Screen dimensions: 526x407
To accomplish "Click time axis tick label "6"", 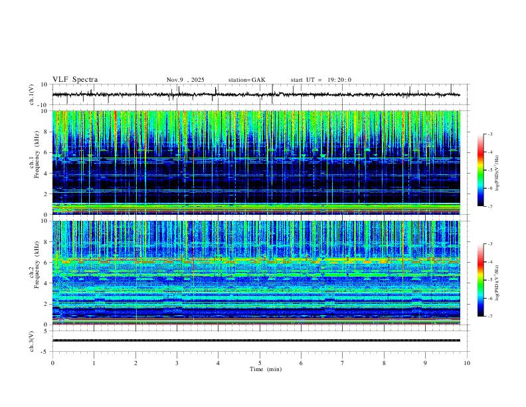I will [302, 363].
